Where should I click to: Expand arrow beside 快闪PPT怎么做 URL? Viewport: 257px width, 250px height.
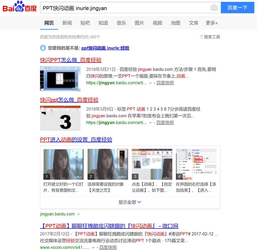[150, 83]
